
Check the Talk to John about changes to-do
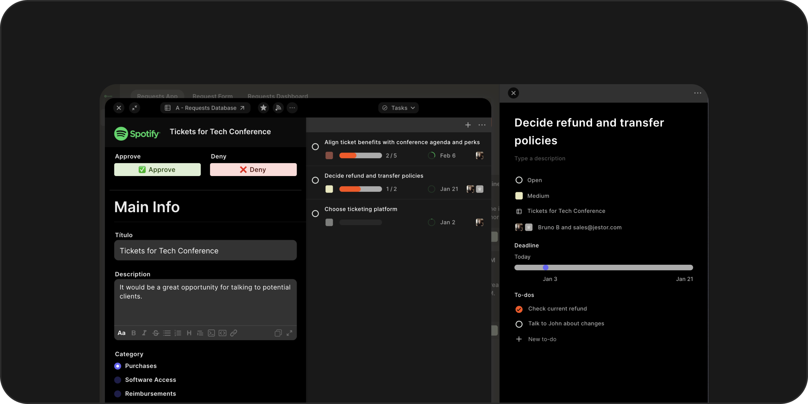coord(519,324)
